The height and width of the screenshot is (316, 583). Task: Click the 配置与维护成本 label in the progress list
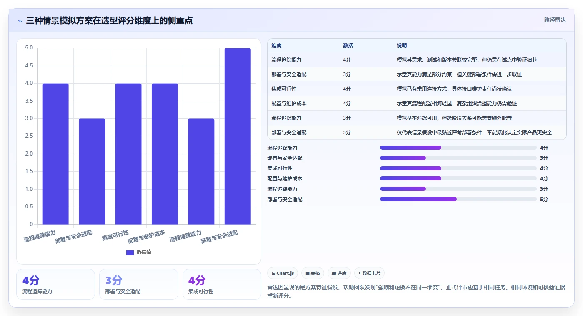click(x=285, y=179)
